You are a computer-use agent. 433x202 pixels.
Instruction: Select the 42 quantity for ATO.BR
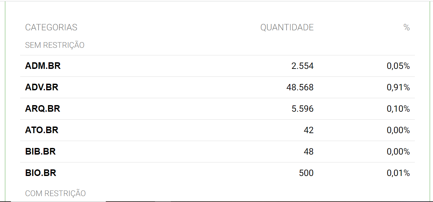(309, 130)
